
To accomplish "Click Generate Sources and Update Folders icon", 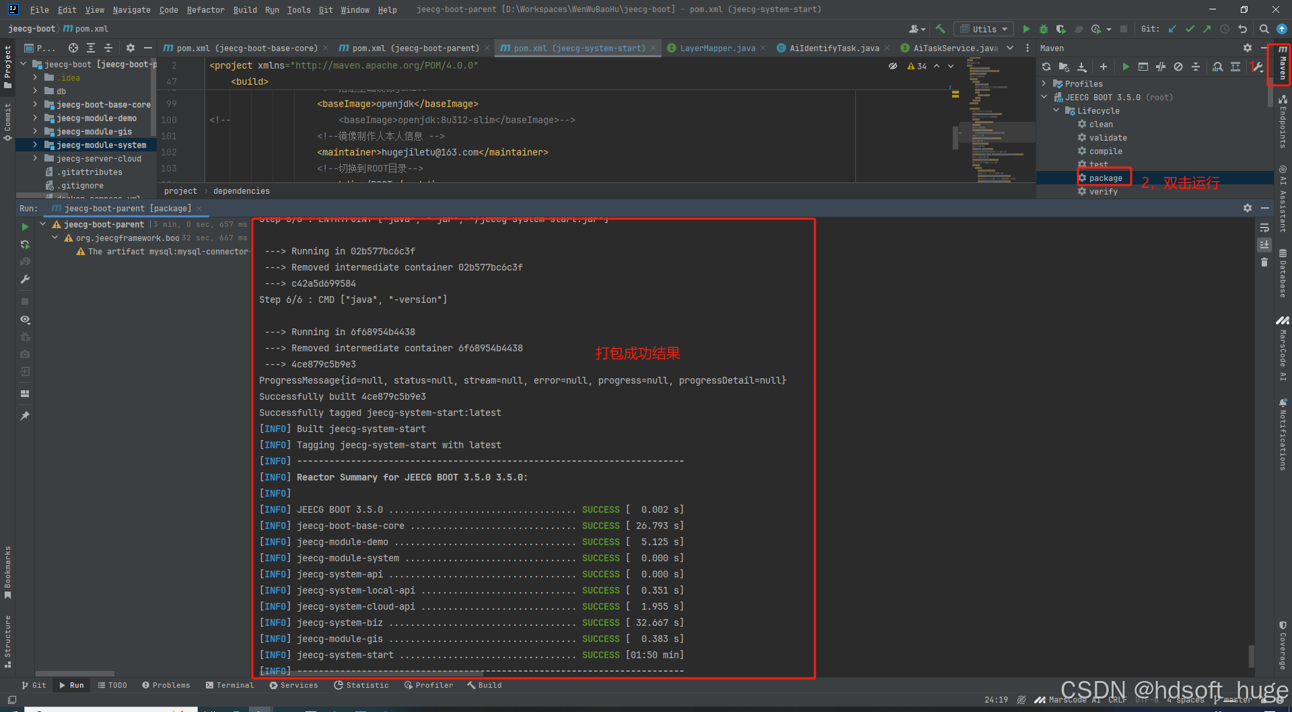I will [1064, 67].
